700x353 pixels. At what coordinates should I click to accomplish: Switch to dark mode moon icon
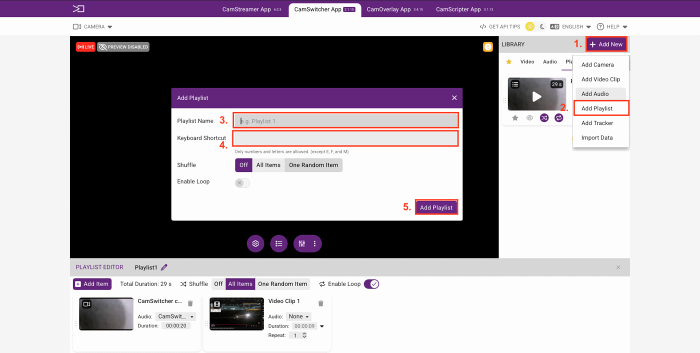542,27
